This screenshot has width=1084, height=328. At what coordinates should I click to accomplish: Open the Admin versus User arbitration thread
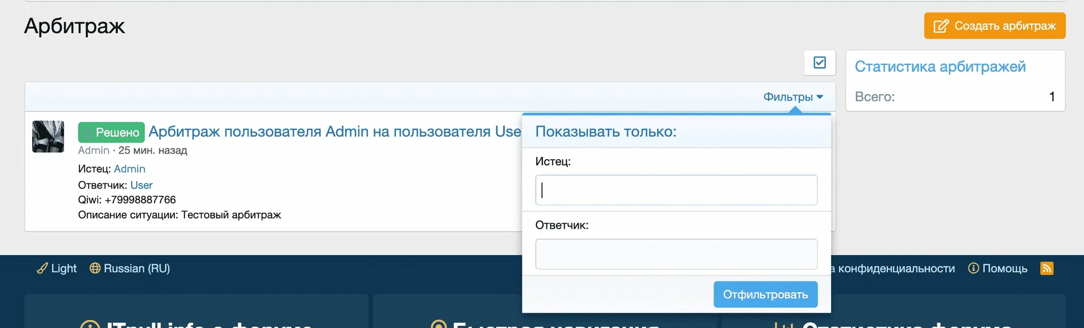334,132
